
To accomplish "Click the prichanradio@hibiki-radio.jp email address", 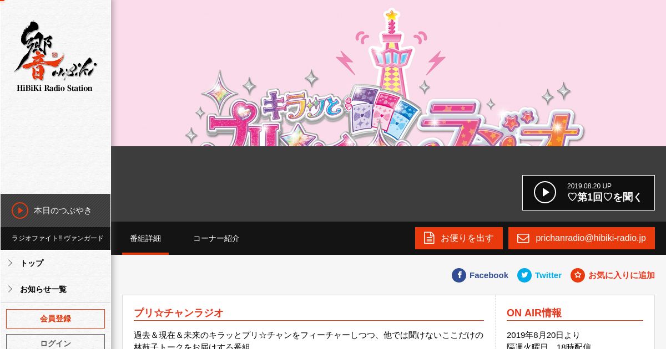I will 591,238.
